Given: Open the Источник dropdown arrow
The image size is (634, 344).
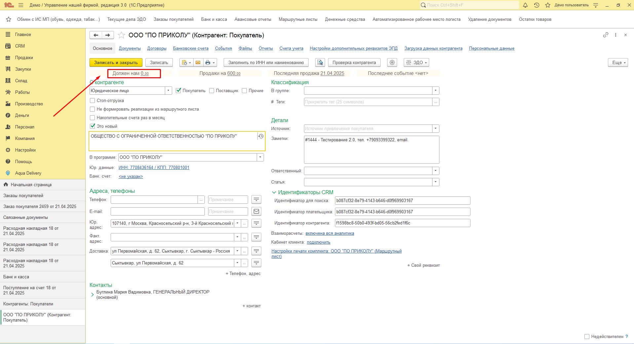Looking at the screenshot, I should pyautogui.click(x=436, y=128).
